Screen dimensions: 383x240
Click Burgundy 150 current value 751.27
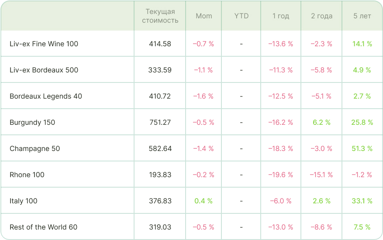coord(160,122)
